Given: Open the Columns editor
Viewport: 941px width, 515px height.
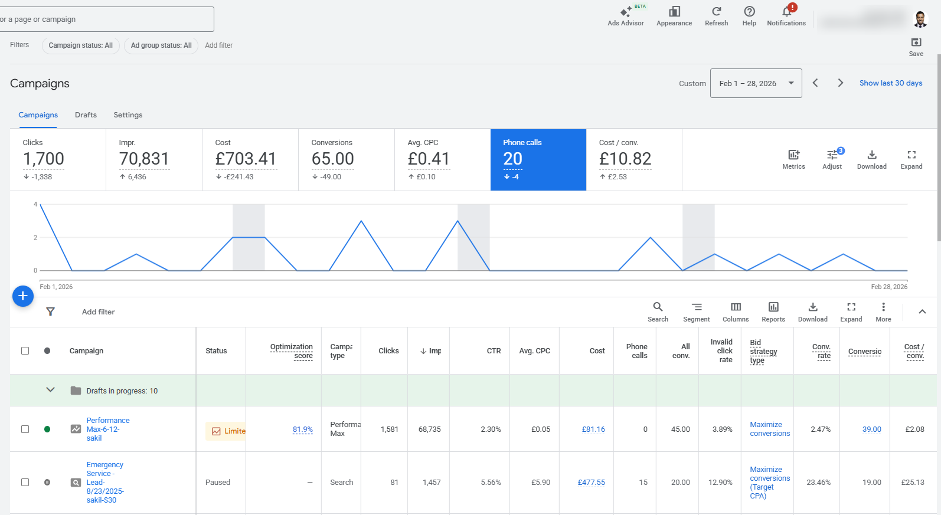Looking at the screenshot, I should pos(736,312).
